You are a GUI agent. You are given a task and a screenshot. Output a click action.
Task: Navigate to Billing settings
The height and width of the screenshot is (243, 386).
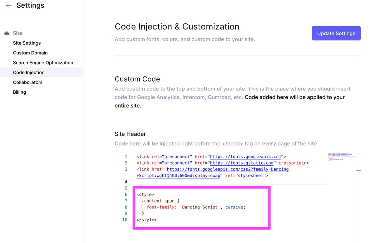tap(20, 92)
